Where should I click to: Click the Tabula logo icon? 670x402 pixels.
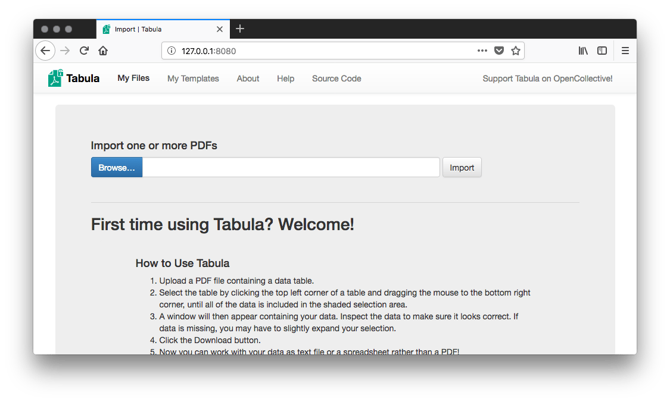point(55,78)
